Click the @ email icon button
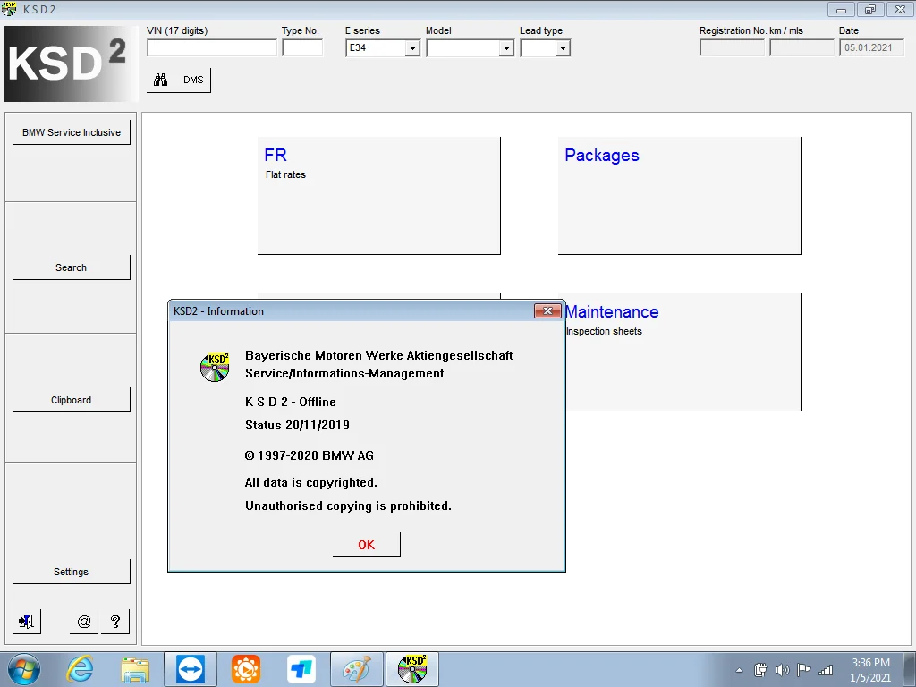The width and height of the screenshot is (916, 687). pos(84,621)
